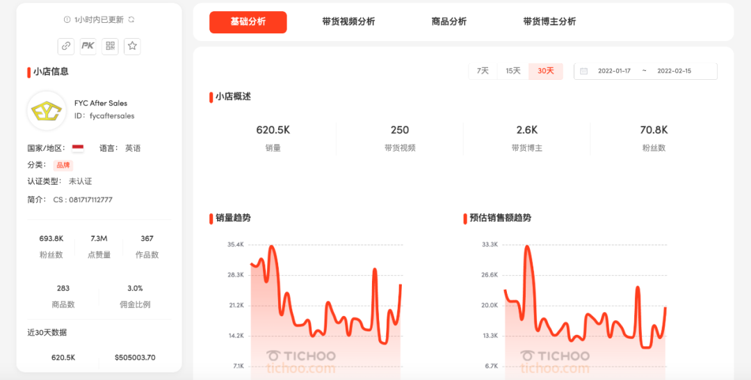
Task: Open the 带货博主分析 tab
Action: 549,22
